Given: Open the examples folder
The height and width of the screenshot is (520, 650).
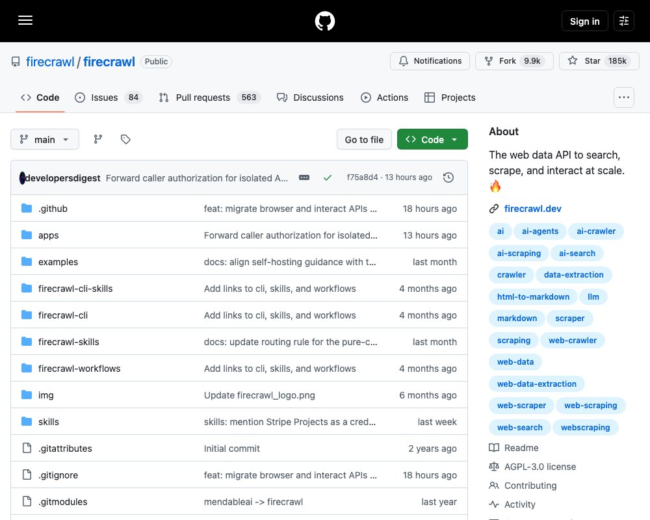Looking at the screenshot, I should pyautogui.click(x=58, y=262).
